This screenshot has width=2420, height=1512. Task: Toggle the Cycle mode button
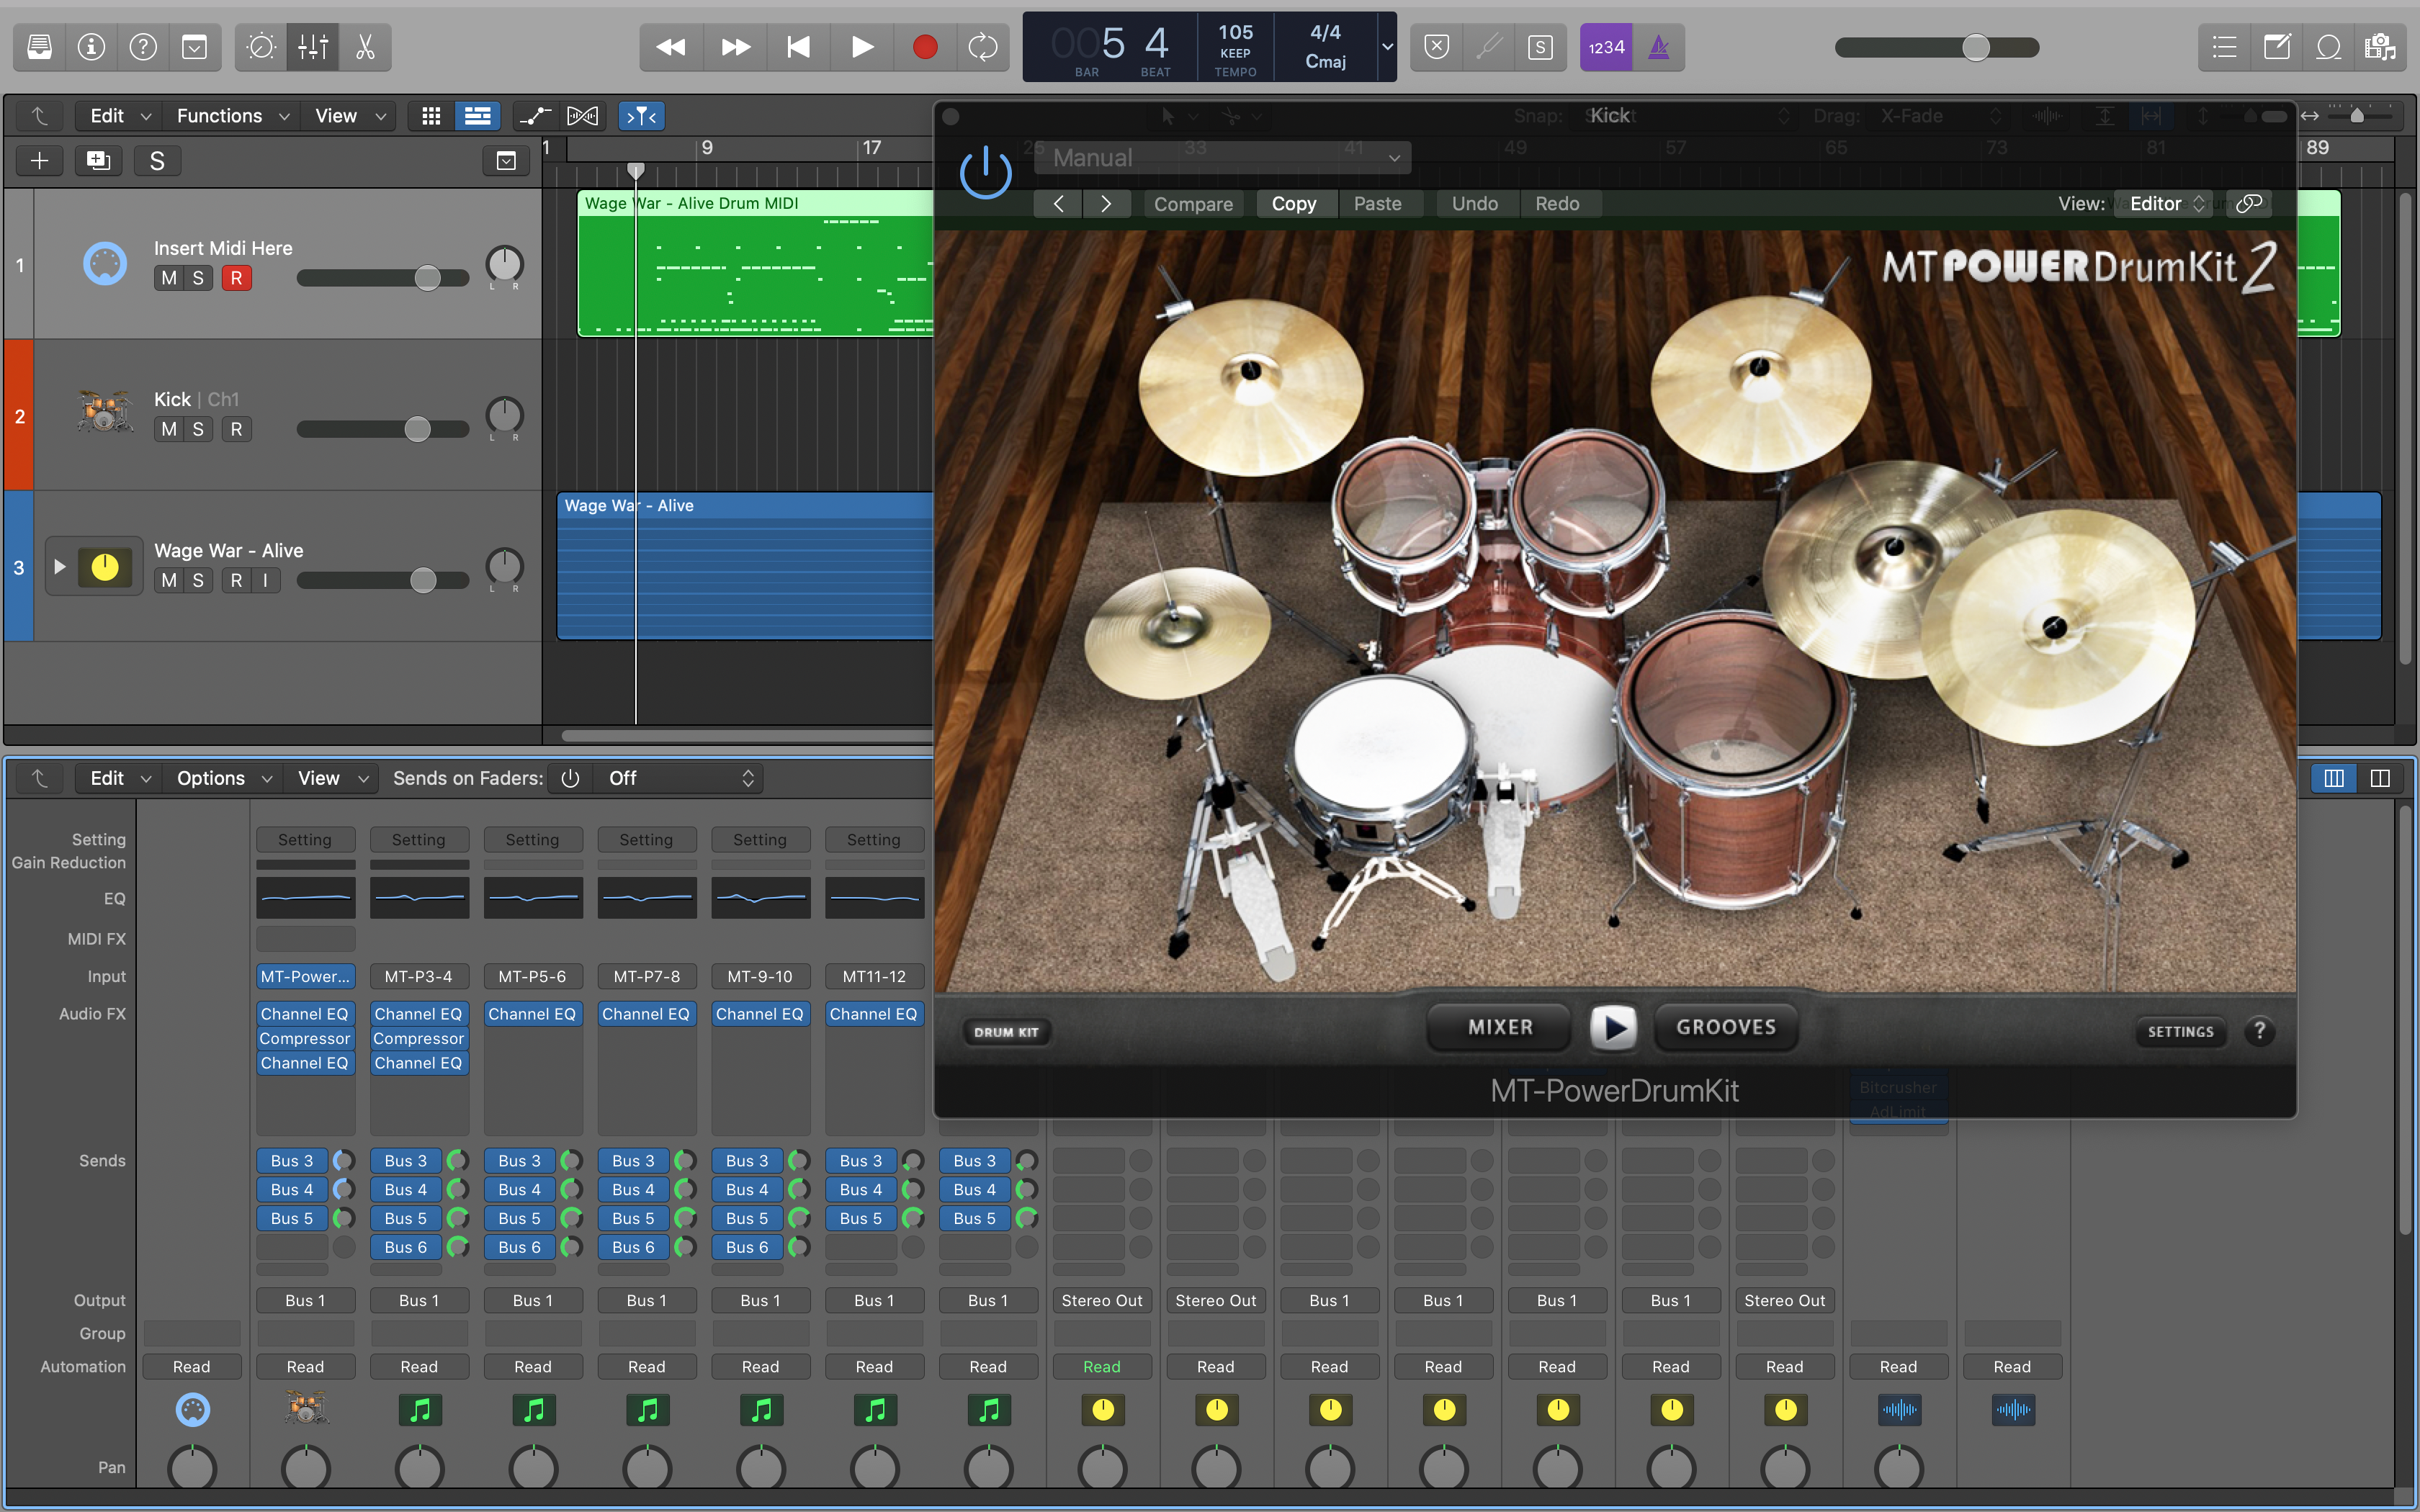(x=982, y=47)
